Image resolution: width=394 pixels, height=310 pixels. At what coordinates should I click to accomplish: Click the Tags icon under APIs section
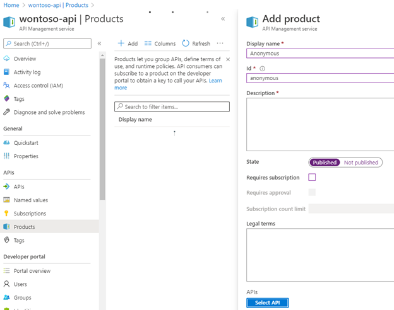[x=6, y=240]
